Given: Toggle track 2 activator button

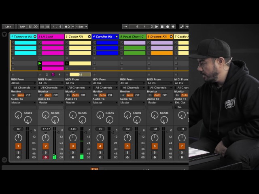Looking at the screenshot, I should click(x=46, y=146).
